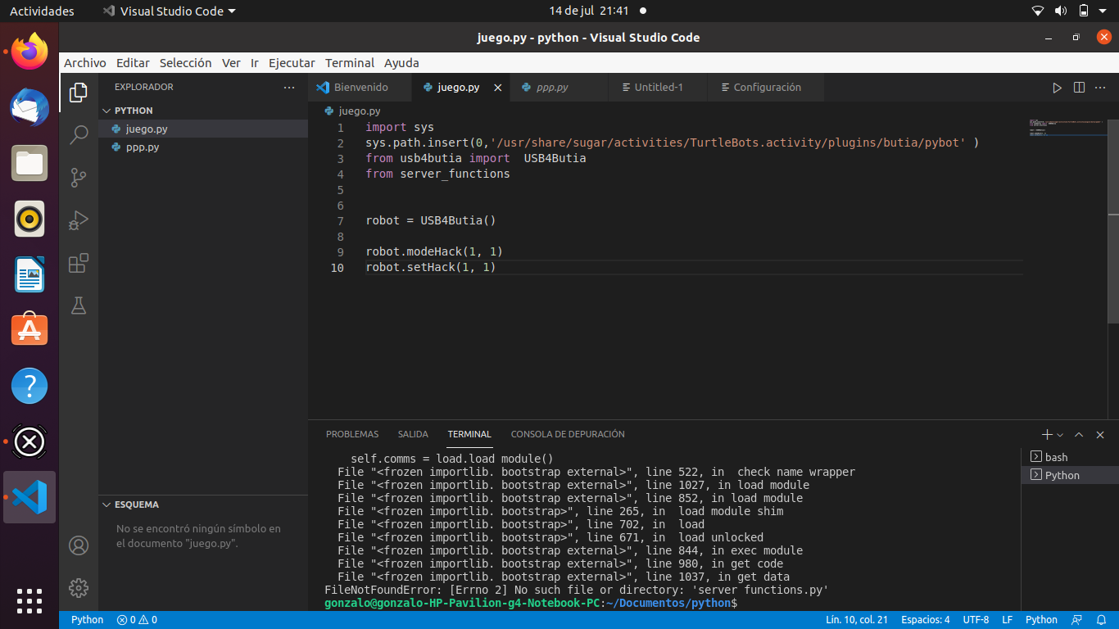Viewport: 1119px width, 629px height.
Task: Open the terminal launch profile dropdown
Action: (1060, 434)
